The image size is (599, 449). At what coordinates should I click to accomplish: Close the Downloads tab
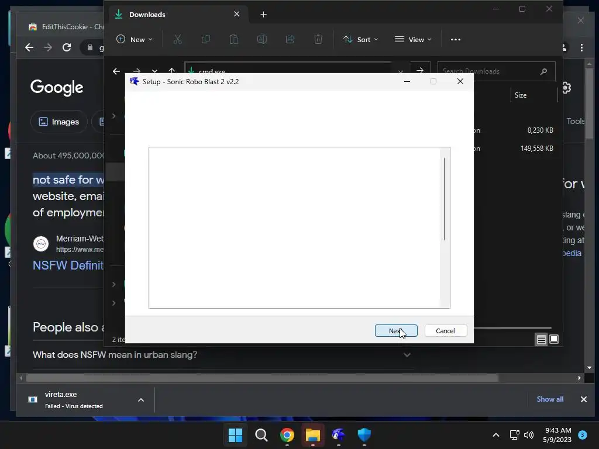(236, 14)
